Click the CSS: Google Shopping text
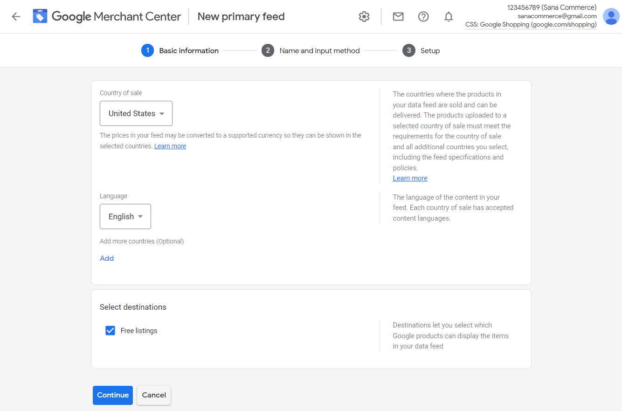The width and height of the screenshot is (622, 411). 531,25
